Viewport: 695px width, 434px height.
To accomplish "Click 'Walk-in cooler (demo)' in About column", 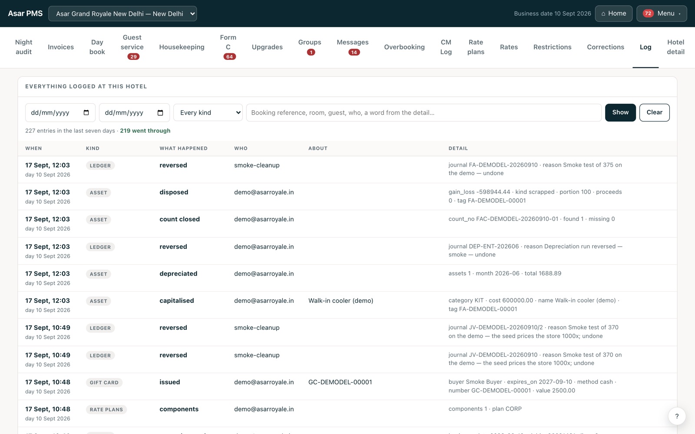I will pos(341,300).
